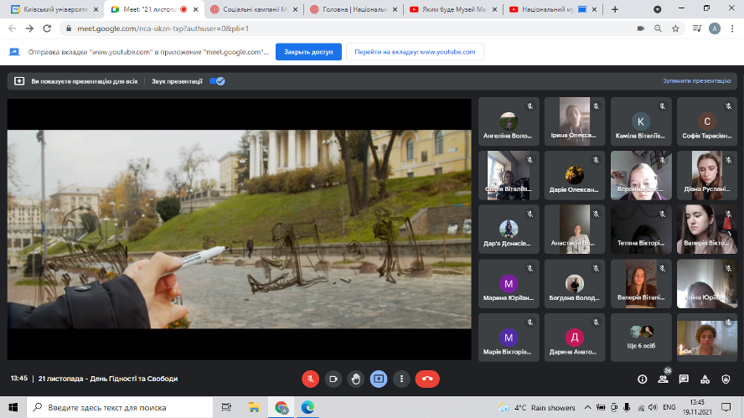The width and height of the screenshot is (744, 418).
Task: Open more options three-dot menu
Action: pyautogui.click(x=400, y=379)
